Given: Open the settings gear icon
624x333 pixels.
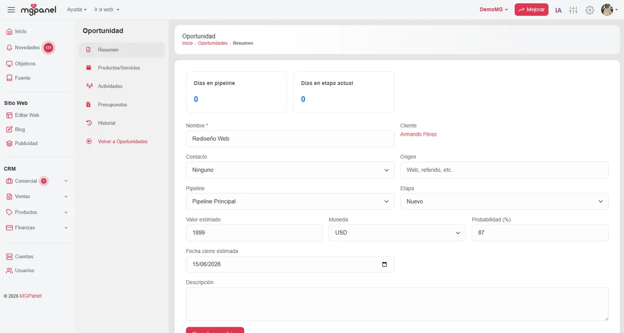Looking at the screenshot, I should [590, 10].
